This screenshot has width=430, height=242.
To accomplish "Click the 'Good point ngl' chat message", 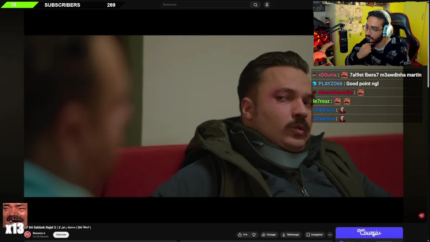I will (362, 84).
